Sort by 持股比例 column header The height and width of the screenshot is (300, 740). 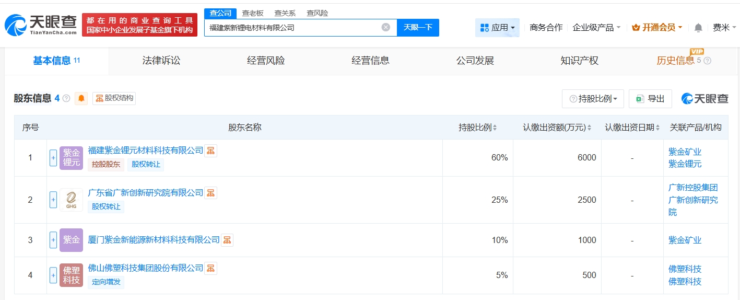(477, 128)
